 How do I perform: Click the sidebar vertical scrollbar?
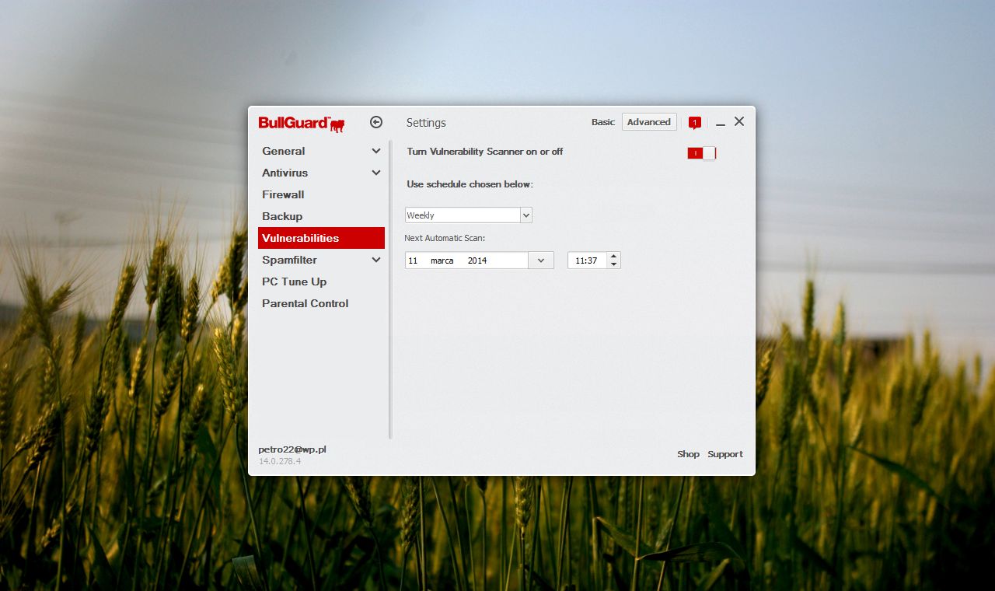click(390, 289)
